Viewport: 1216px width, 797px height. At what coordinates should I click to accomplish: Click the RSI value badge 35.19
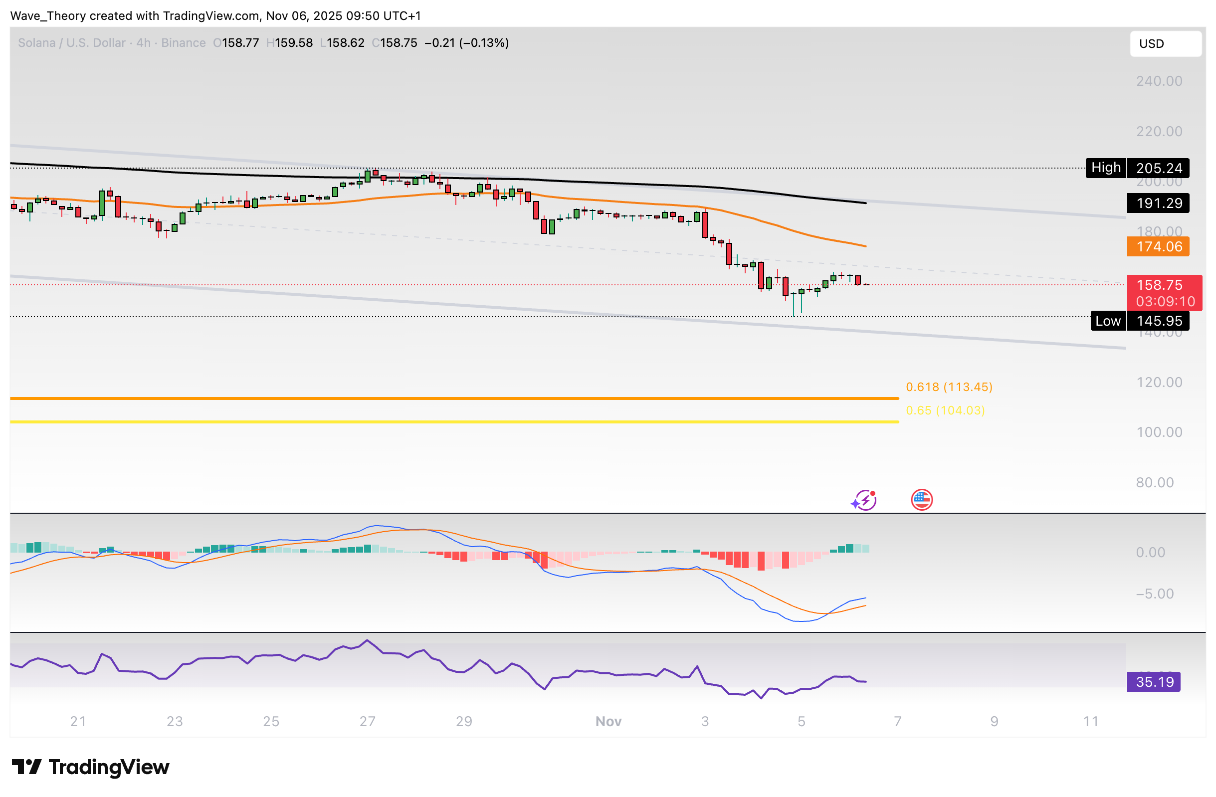[x=1154, y=681]
